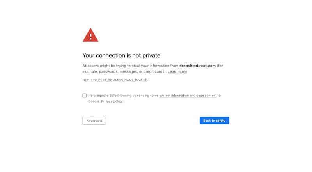The height and width of the screenshot is (172, 312).
Task: Click the white exclamation mark inside warning triangle
Action: (x=90, y=36)
